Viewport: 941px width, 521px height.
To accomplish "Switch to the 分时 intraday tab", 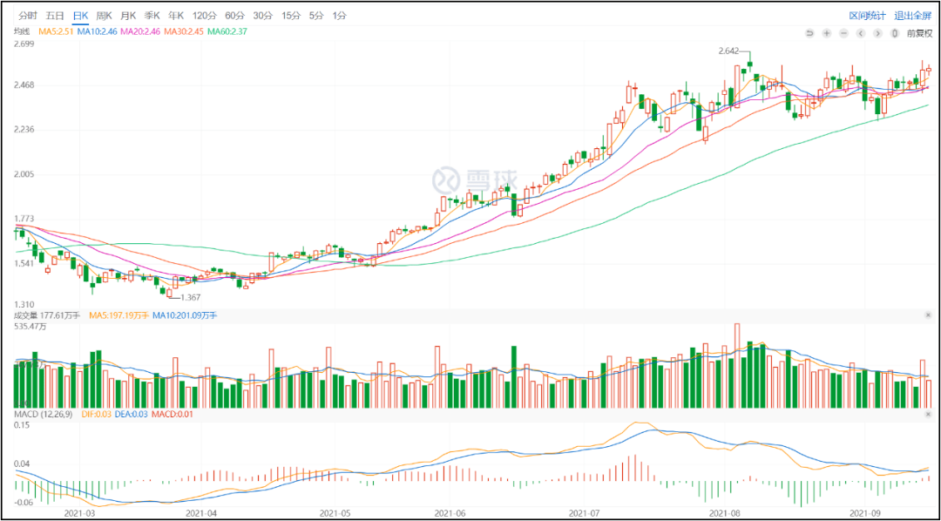I will (27, 17).
